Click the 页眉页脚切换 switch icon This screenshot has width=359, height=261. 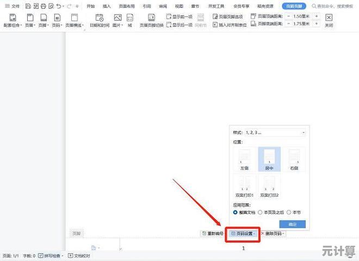click(151, 17)
